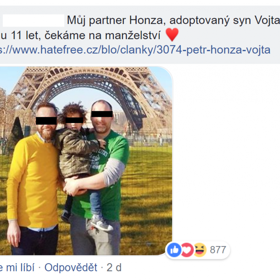
Task: Click the text 'Můj partner Honza'
Action: pyautogui.click(x=115, y=20)
